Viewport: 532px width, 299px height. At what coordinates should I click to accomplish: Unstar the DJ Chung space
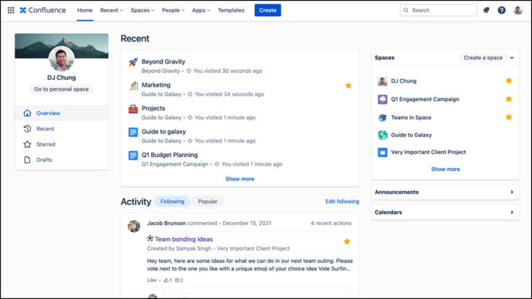pyautogui.click(x=508, y=80)
